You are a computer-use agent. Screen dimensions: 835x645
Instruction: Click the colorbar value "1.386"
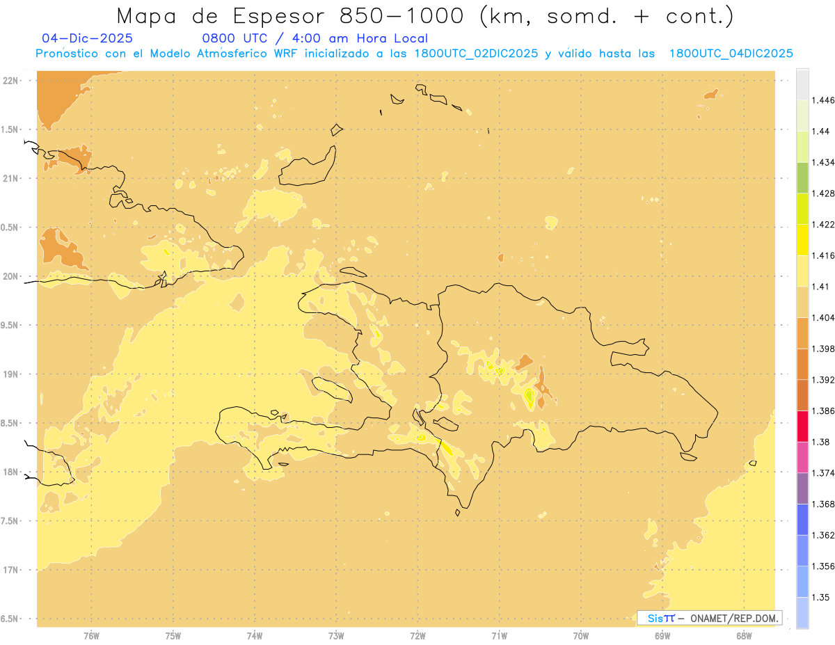tap(825, 411)
